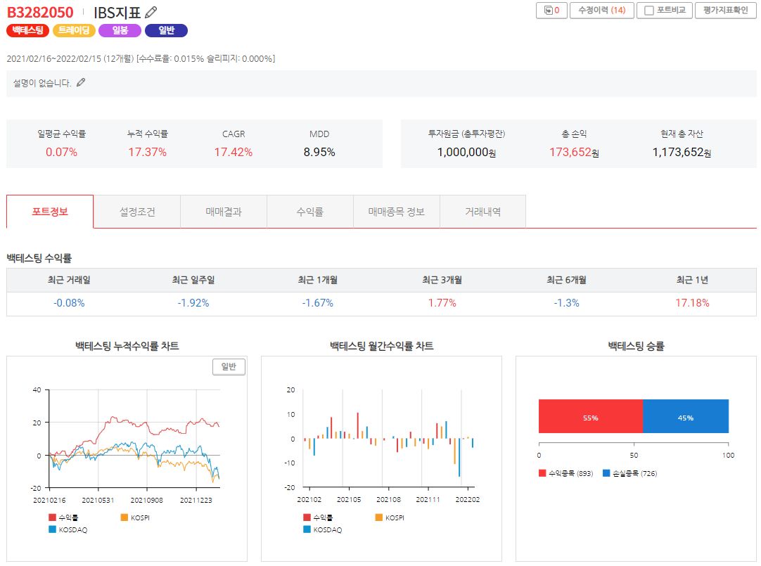Open the 매매결과 tab

click(x=223, y=212)
